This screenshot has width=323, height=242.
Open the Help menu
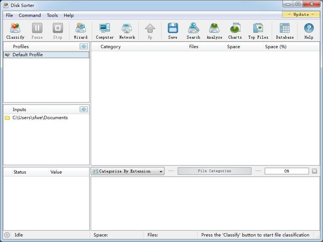[x=69, y=15]
